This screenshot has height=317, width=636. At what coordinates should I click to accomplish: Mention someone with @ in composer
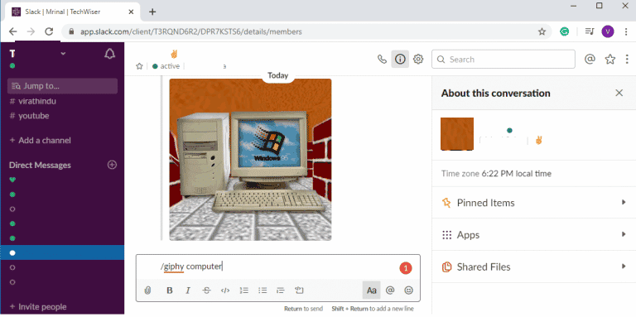(390, 291)
